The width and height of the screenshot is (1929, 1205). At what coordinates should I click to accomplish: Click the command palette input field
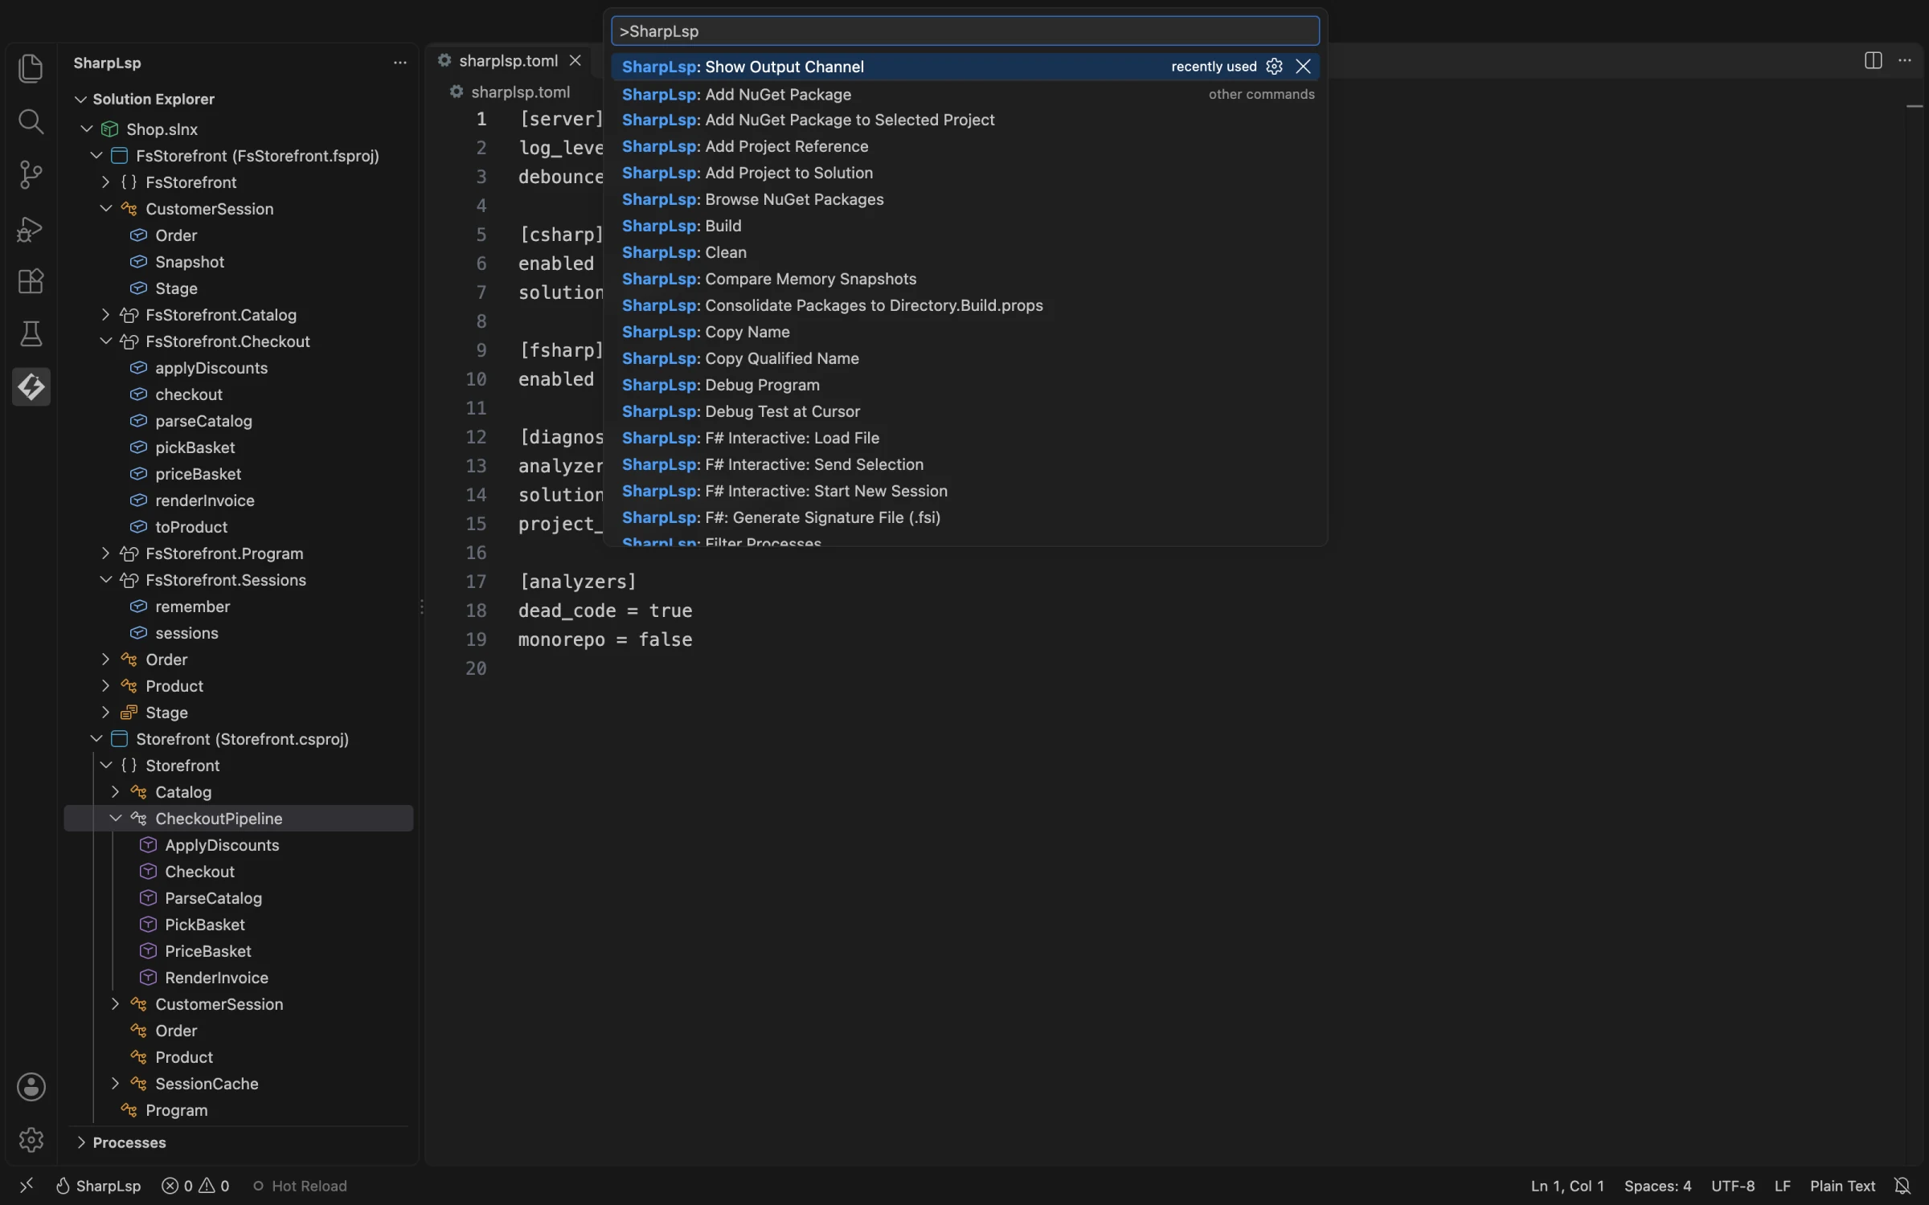click(964, 31)
